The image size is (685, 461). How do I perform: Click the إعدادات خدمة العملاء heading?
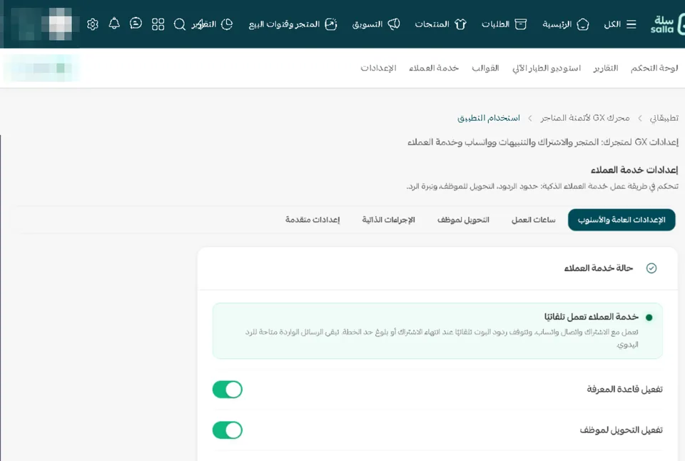634,170
